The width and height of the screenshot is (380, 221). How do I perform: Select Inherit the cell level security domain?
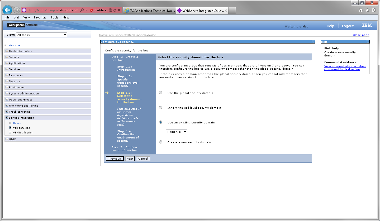(161, 107)
